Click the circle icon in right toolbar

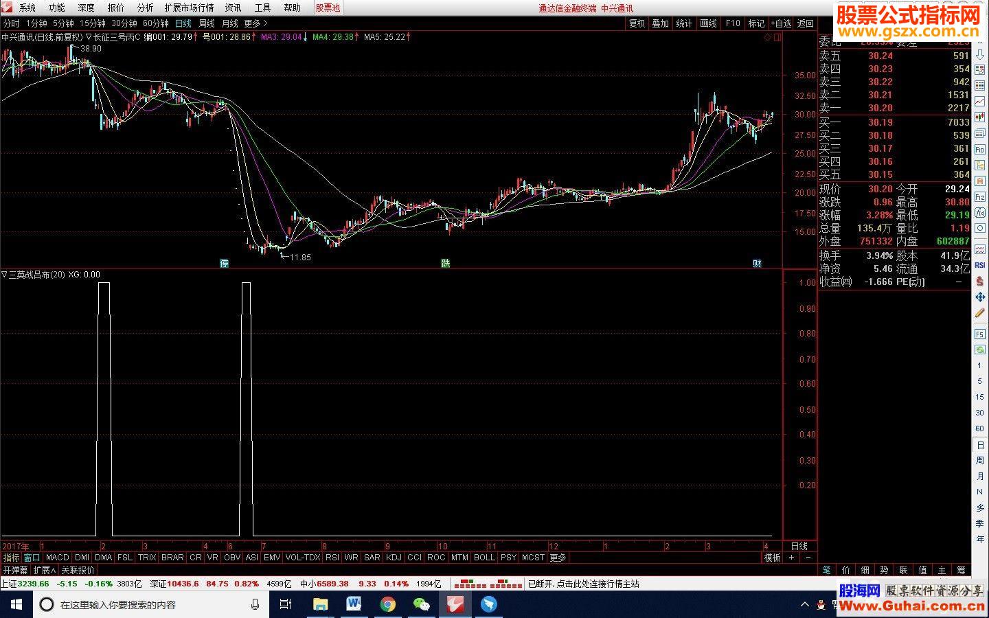pyautogui.click(x=980, y=228)
